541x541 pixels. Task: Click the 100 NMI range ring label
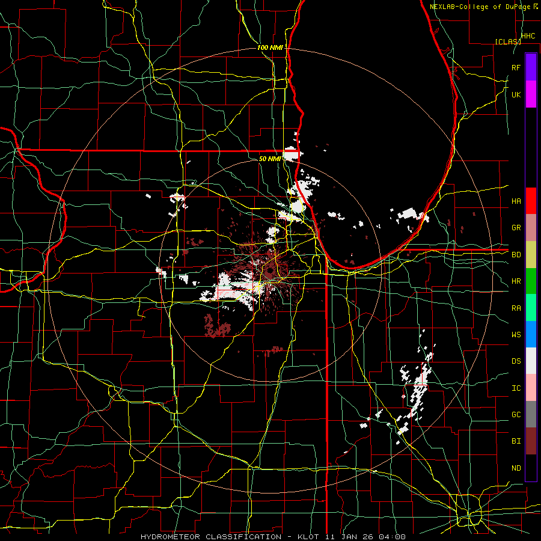coord(270,47)
